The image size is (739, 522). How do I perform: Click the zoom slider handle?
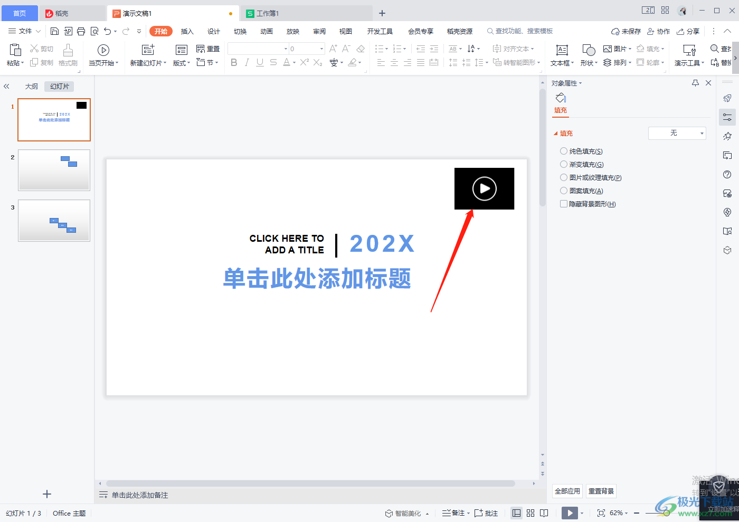667,513
